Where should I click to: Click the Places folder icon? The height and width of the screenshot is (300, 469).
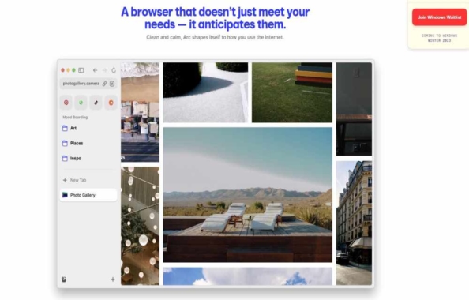65,143
